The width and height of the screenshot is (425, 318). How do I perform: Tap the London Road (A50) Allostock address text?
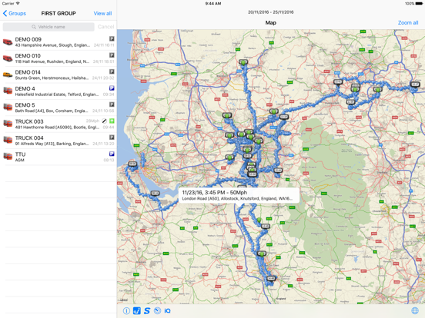pyautogui.click(x=237, y=198)
